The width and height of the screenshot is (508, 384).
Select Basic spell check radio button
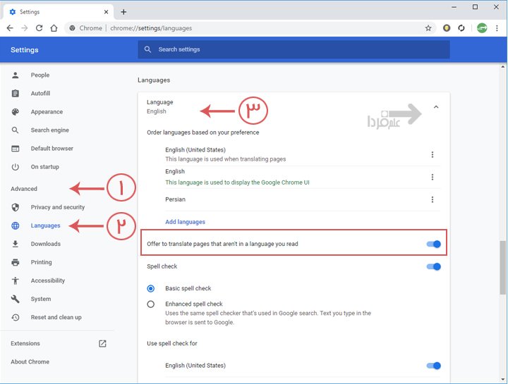point(150,288)
